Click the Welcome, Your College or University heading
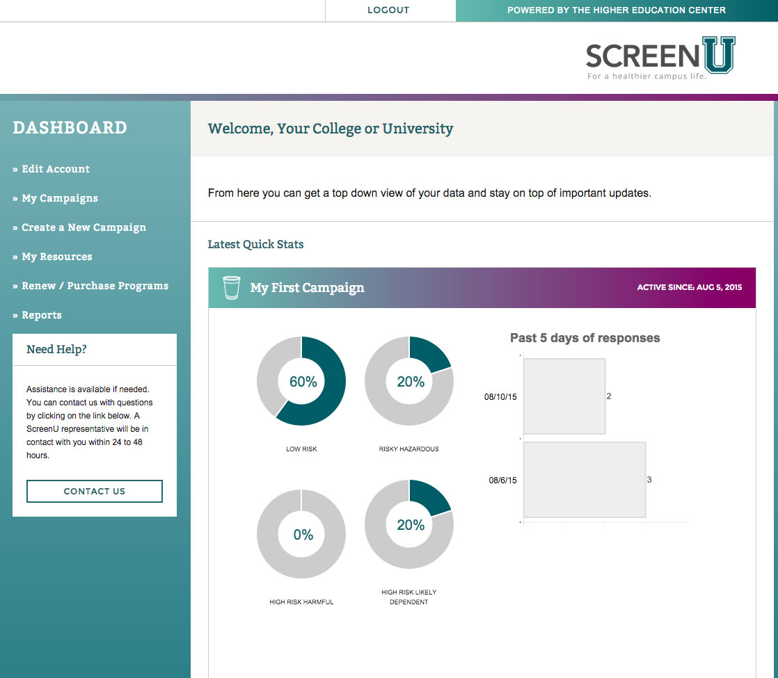 tap(331, 129)
